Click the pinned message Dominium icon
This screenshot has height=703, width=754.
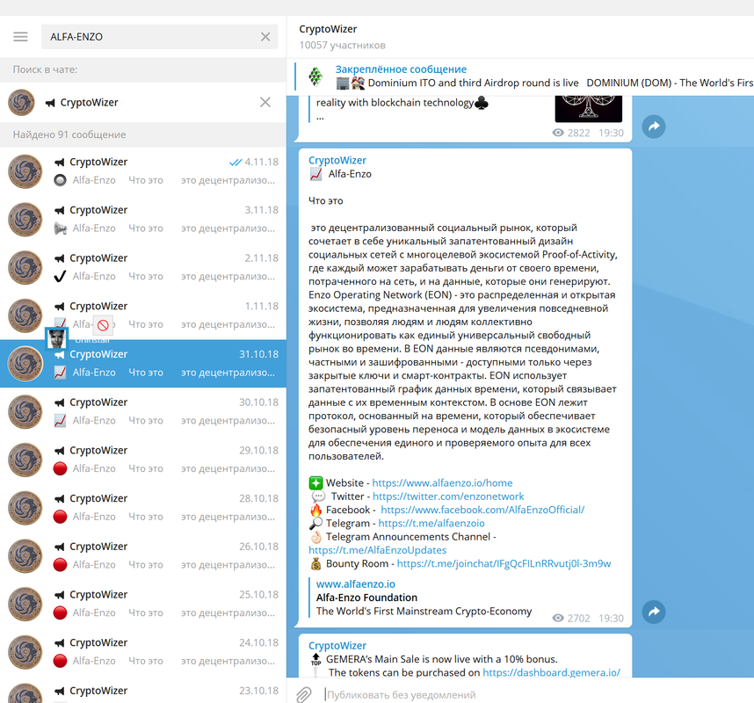pos(315,76)
